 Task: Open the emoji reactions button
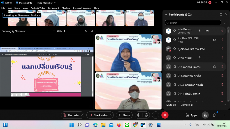point(146,115)
